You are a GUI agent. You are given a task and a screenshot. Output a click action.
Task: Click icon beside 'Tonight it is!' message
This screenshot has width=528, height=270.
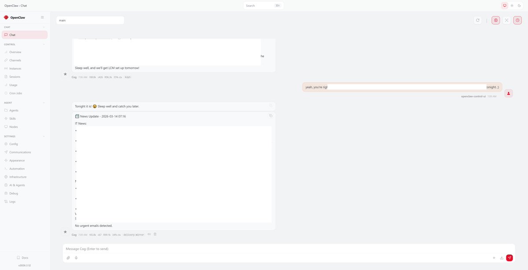coord(271,106)
